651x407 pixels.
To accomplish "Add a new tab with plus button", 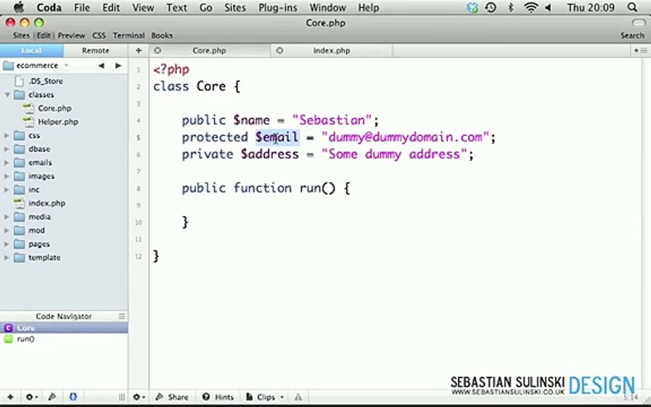I will 138,50.
